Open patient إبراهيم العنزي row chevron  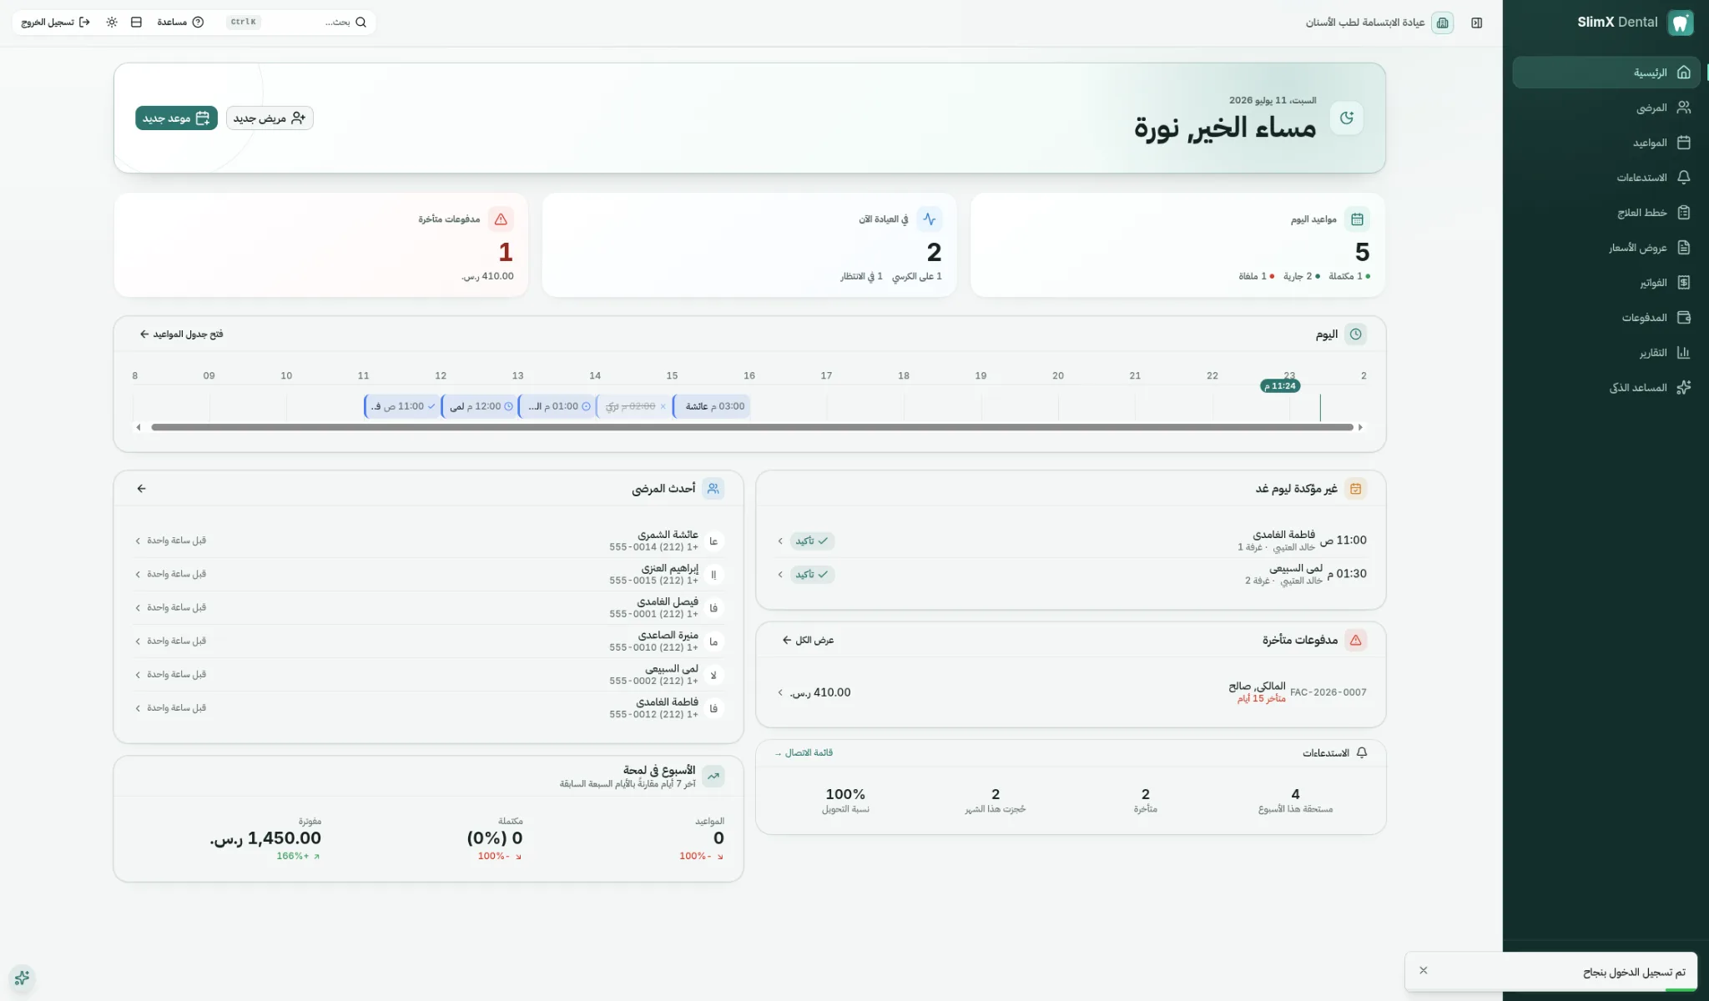(138, 574)
